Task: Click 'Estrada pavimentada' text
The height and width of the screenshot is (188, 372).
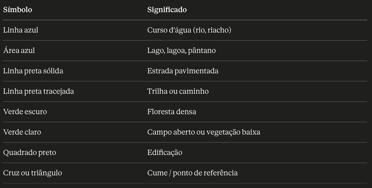Action: click(183, 71)
